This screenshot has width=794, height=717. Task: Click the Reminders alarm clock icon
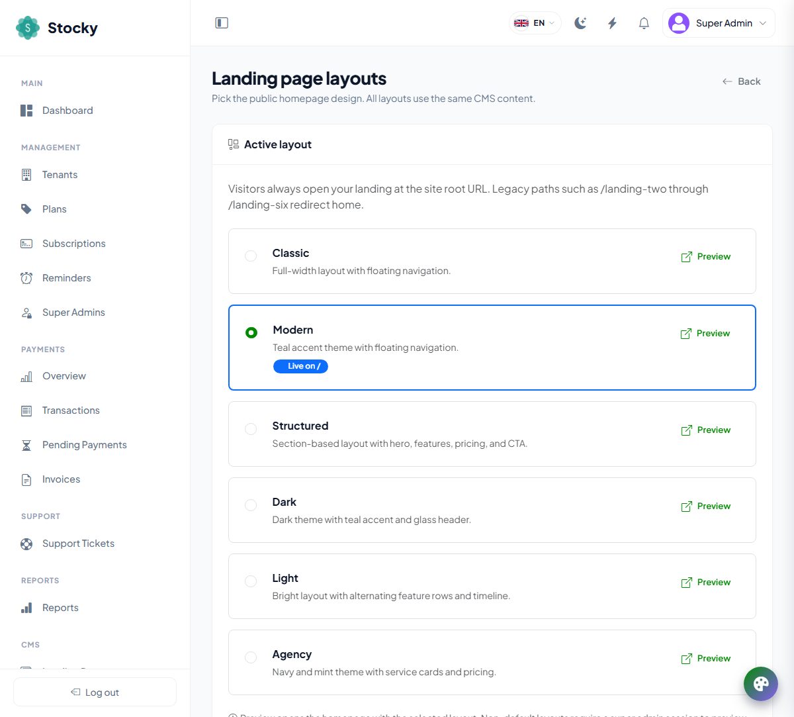[26, 278]
